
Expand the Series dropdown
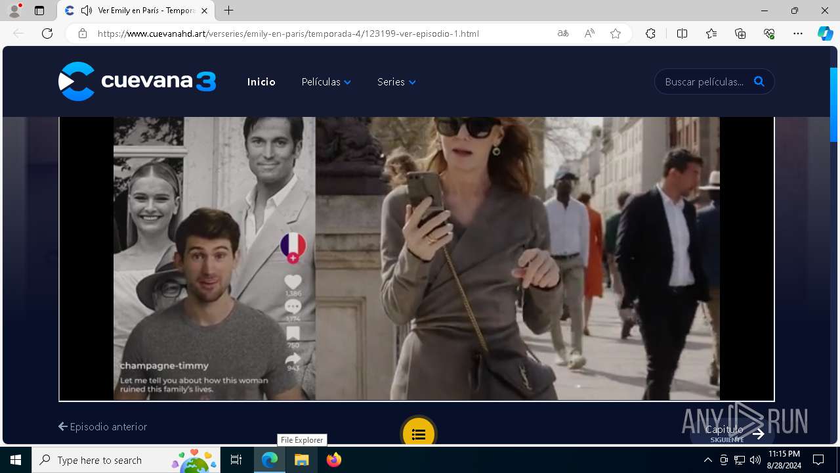coord(396,82)
